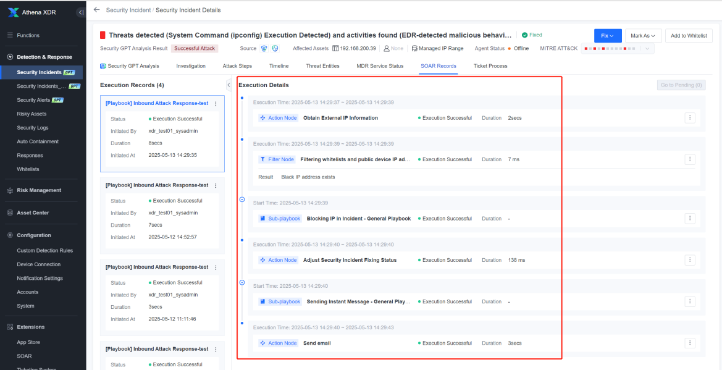
Task: Open options for Filtering whitelists node
Action: tap(689, 159)
